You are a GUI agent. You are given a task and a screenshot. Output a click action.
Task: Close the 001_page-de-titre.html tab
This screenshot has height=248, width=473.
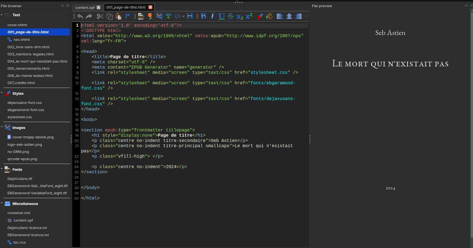pyautogui.click(x=150, y=7)
